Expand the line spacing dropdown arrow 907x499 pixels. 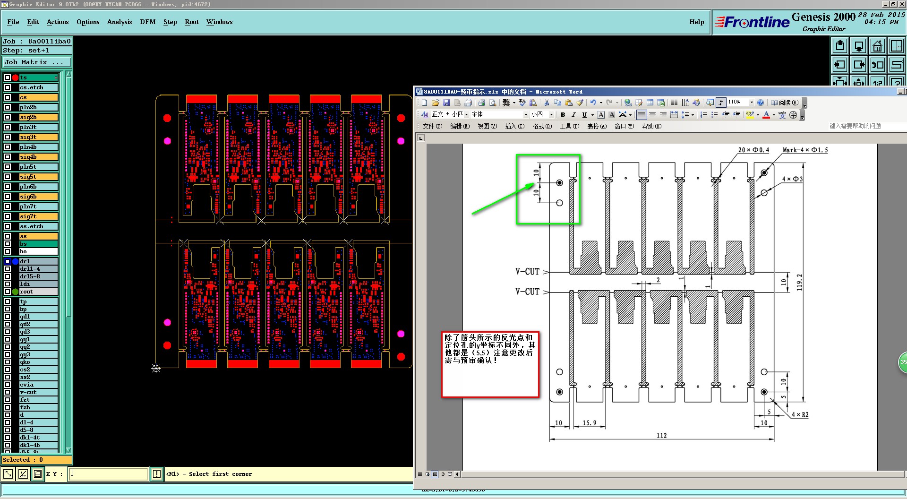(693, 114)
